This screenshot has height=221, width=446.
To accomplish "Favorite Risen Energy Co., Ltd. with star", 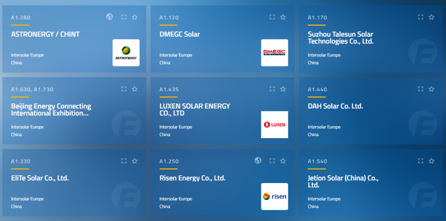I will point(283,161).
